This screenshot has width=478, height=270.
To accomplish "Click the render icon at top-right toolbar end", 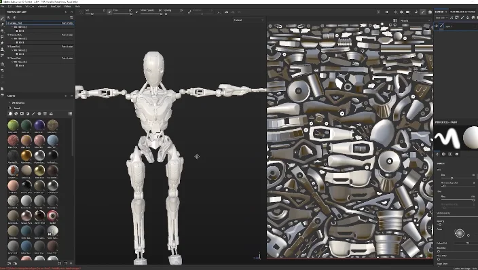I will click(430, 12).
